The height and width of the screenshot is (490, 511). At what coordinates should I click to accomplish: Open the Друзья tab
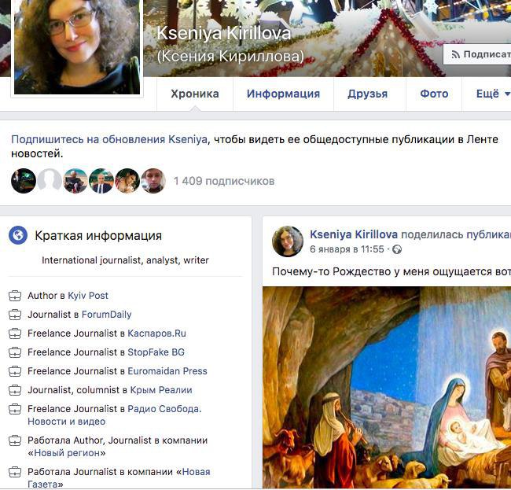coord(368,94)
